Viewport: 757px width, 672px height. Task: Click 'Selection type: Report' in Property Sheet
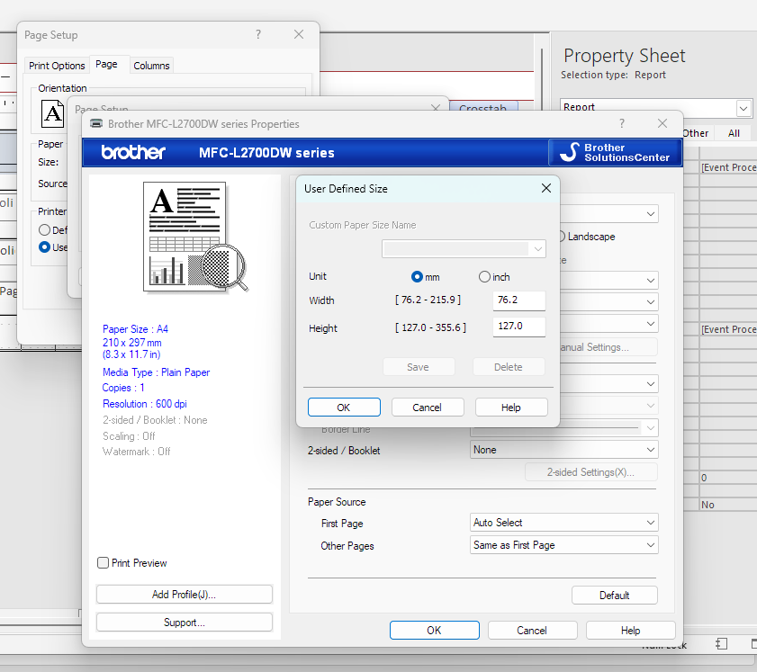pyautogui.click(x=613, y=75)
